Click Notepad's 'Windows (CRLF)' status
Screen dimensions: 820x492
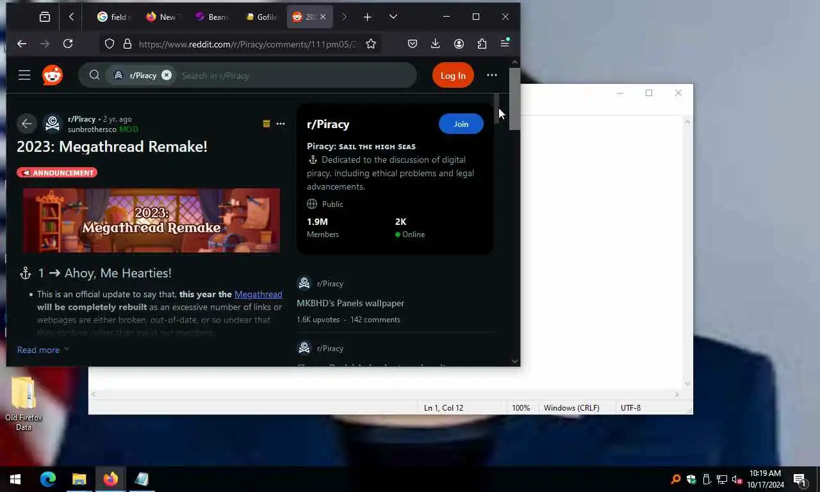point(571,407)
